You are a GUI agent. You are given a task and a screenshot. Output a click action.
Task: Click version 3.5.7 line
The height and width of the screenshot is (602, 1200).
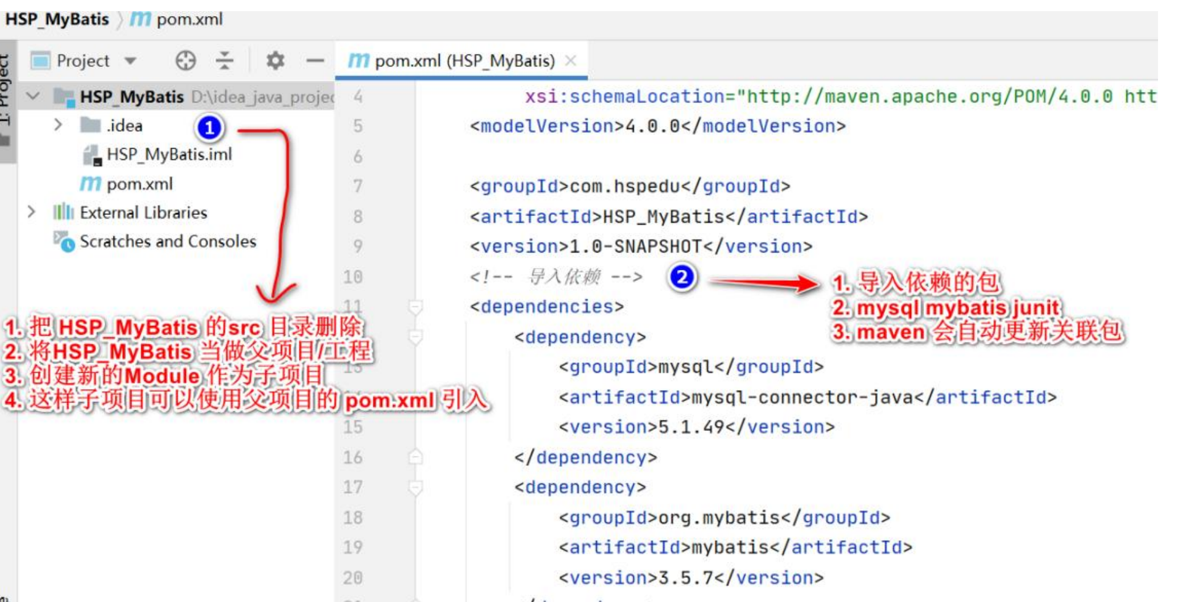(691, 578)
